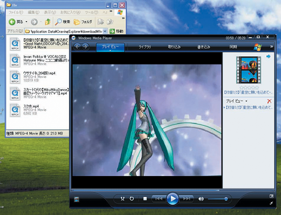The width and height of the screenshot is (281, 215).
Task: Open the Tools menu in Explorer
Action: tap(91, 12)
